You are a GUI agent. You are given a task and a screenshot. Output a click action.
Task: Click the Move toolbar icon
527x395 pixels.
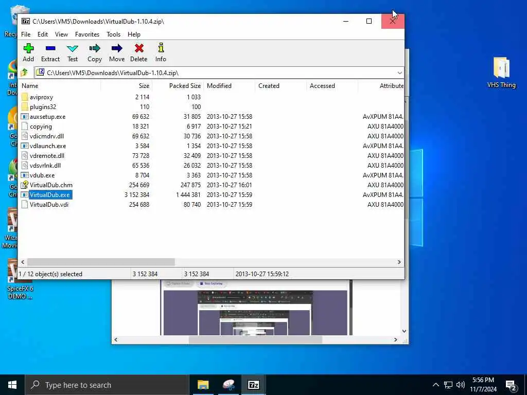coord(117,48)
